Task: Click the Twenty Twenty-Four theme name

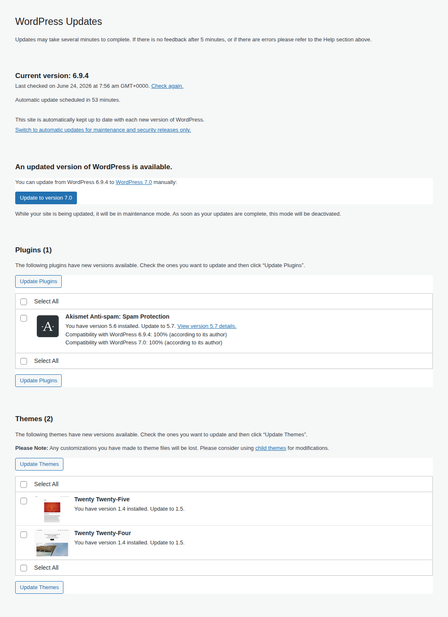Action: click(x=103, y=533)
